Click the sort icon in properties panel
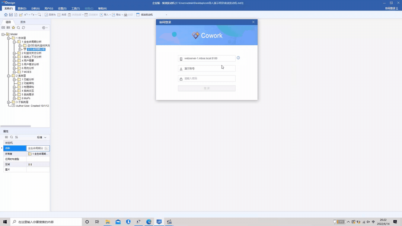Viewport: 402px width, 226px height. pyautogui.click(x=17, y=138)
